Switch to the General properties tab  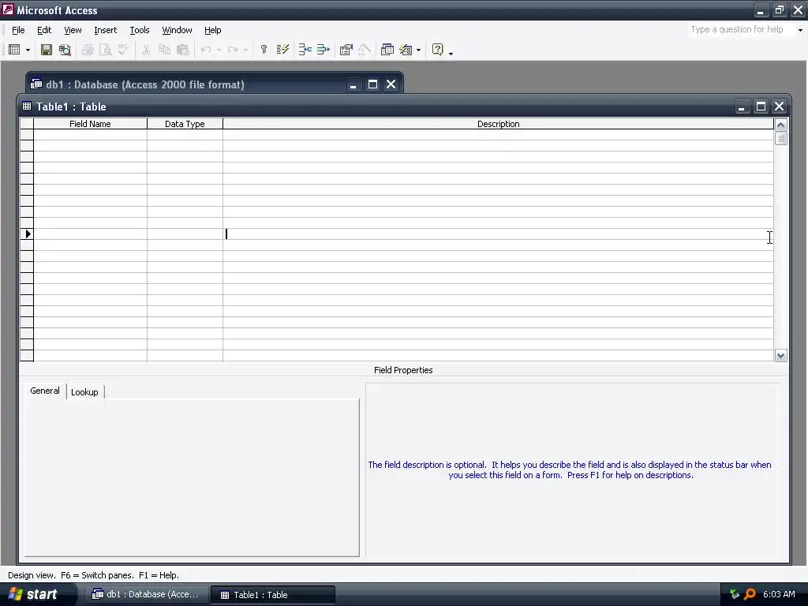(x=45, y=391)
